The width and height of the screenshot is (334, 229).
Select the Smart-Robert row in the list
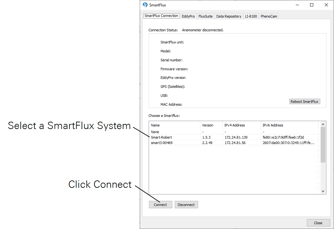[234, 137]
